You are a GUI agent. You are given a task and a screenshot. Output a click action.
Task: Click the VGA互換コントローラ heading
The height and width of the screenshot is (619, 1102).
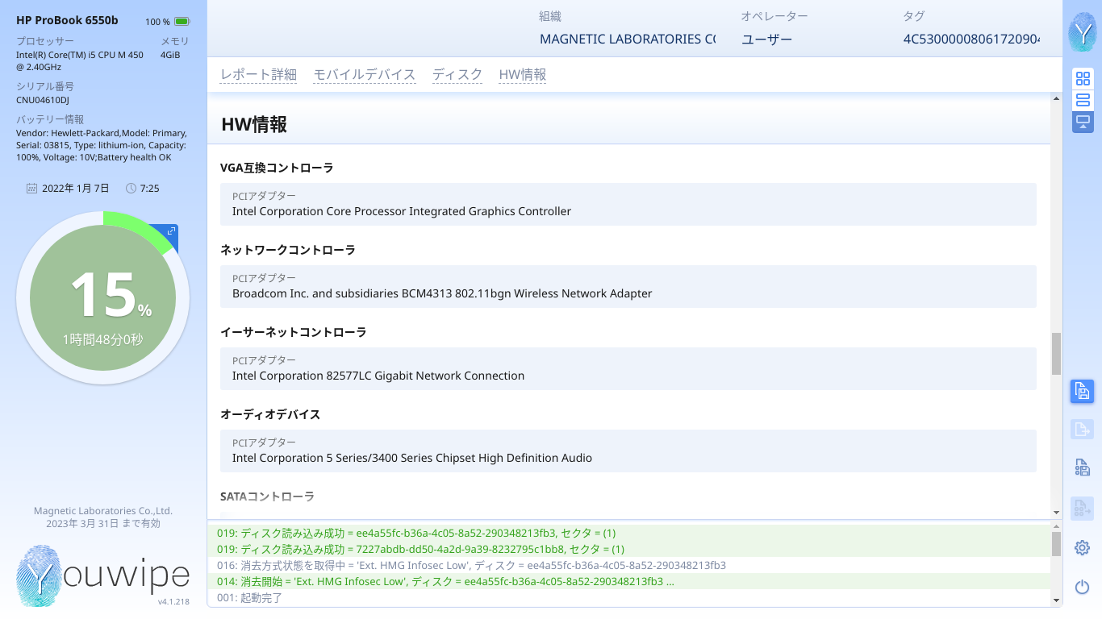[x=277, y=168]
